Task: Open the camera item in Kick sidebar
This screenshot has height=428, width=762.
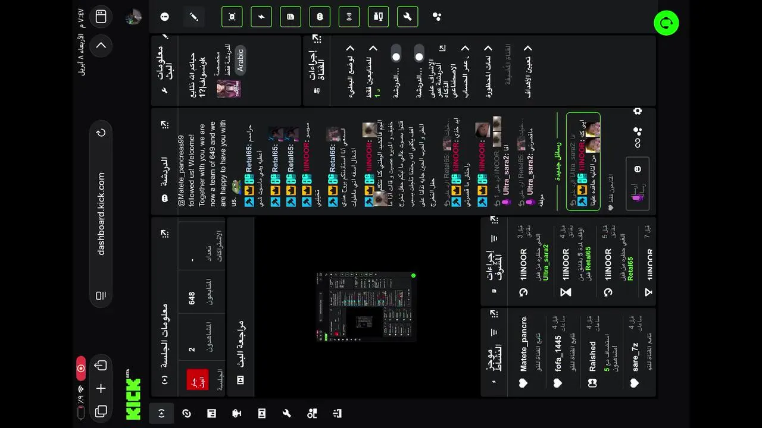Action: tap(236, 414)
